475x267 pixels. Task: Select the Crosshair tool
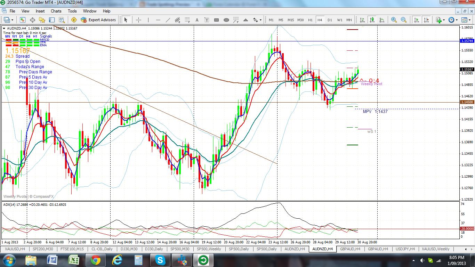point(138,20)
